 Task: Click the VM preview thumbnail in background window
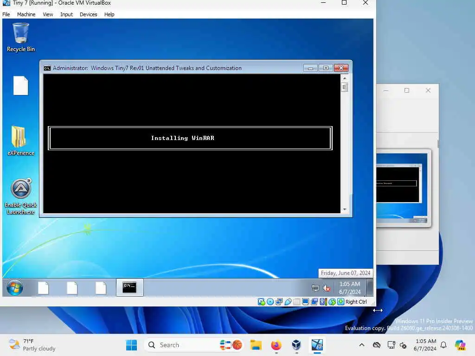click(402, 188)
